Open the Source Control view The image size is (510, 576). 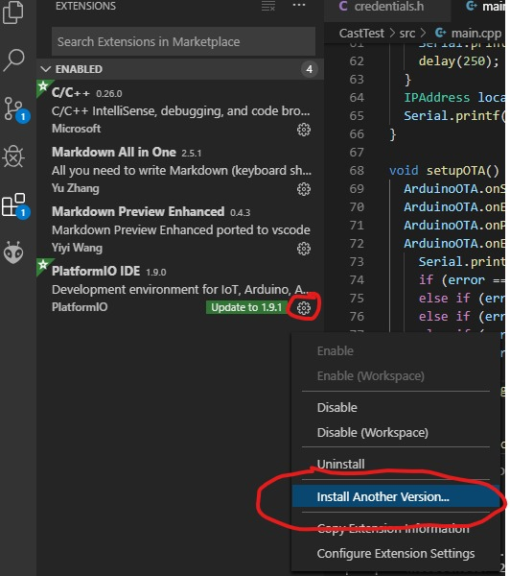pyautogui.click(x=15, y=109)
